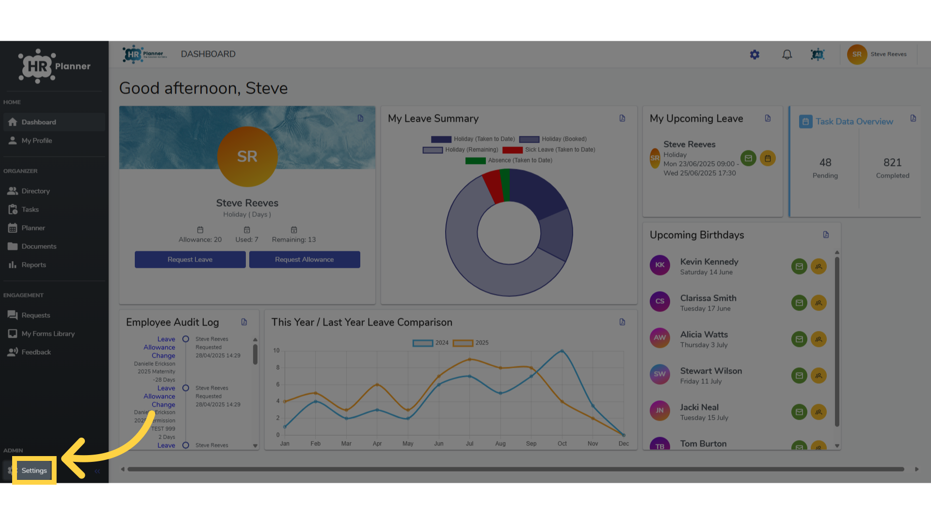Open the Steve Reeves user profile menu
931x524 pixels.
click(877, 54)
